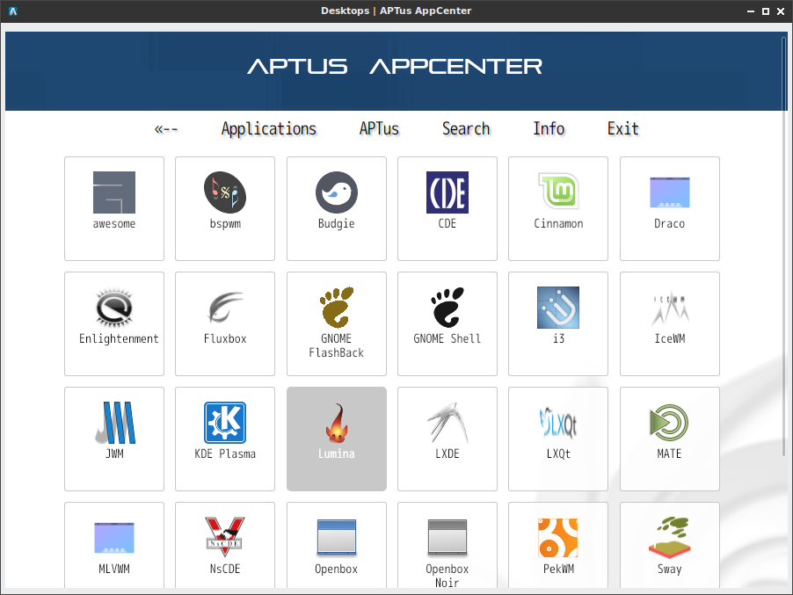Click the vertical scrollbar on the right
793x595 pixels.
[784, 246]
